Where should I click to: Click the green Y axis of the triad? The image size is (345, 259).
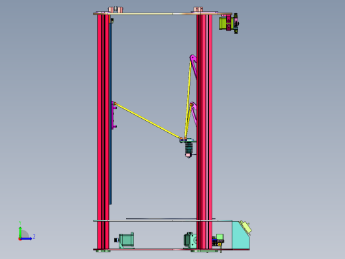(x=20, y=232)
